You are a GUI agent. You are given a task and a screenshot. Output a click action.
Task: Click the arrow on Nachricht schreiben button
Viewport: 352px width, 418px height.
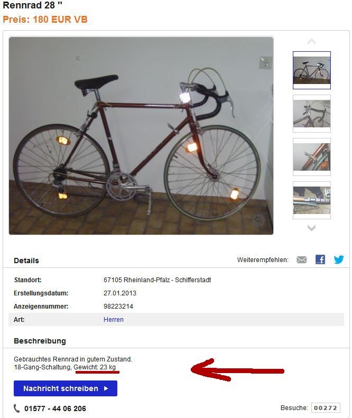(106, 388)
